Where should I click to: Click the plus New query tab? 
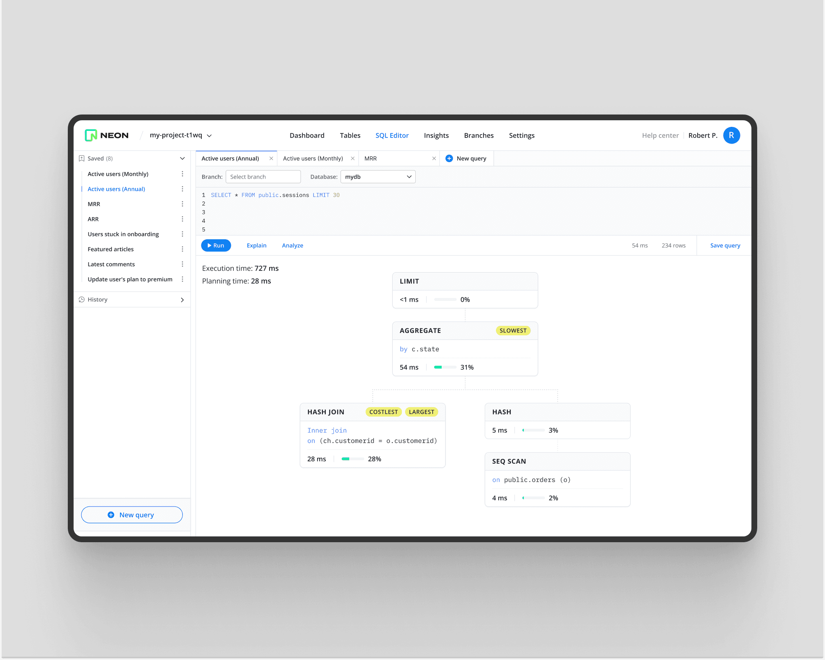(x=467, y=158)
